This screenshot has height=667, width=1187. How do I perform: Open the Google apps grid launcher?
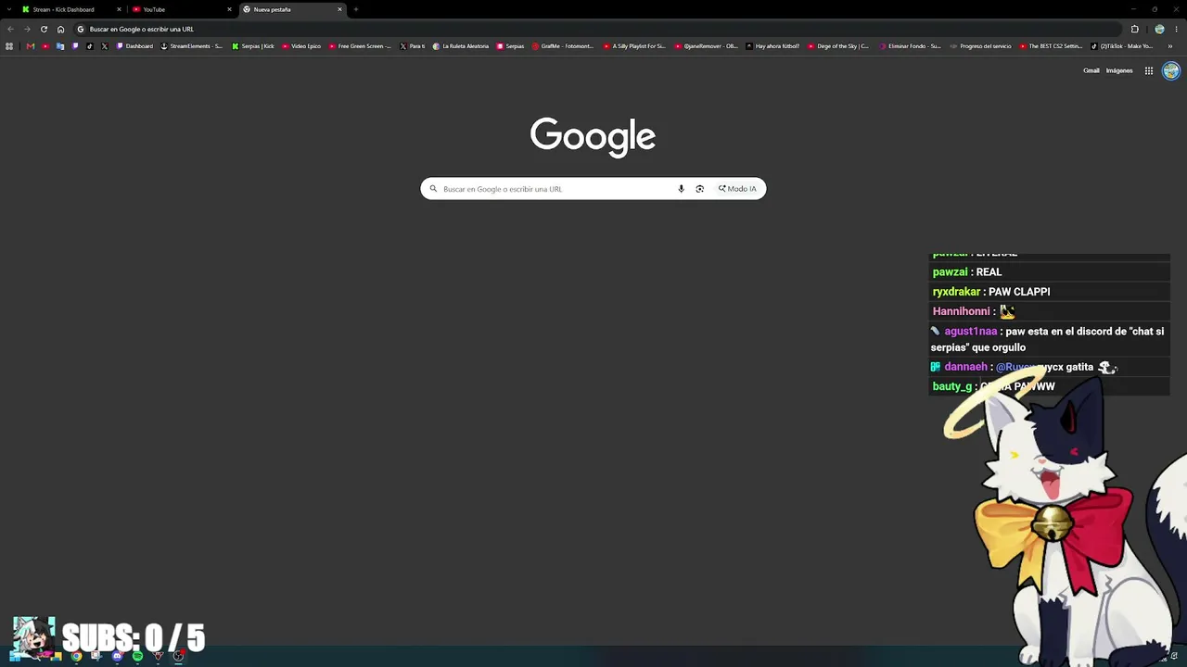[x=1149, y=70]
